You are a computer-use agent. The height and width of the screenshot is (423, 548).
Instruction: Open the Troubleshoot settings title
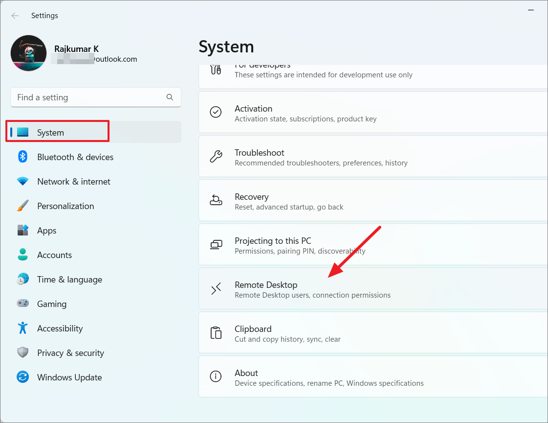tap(259, 153)
